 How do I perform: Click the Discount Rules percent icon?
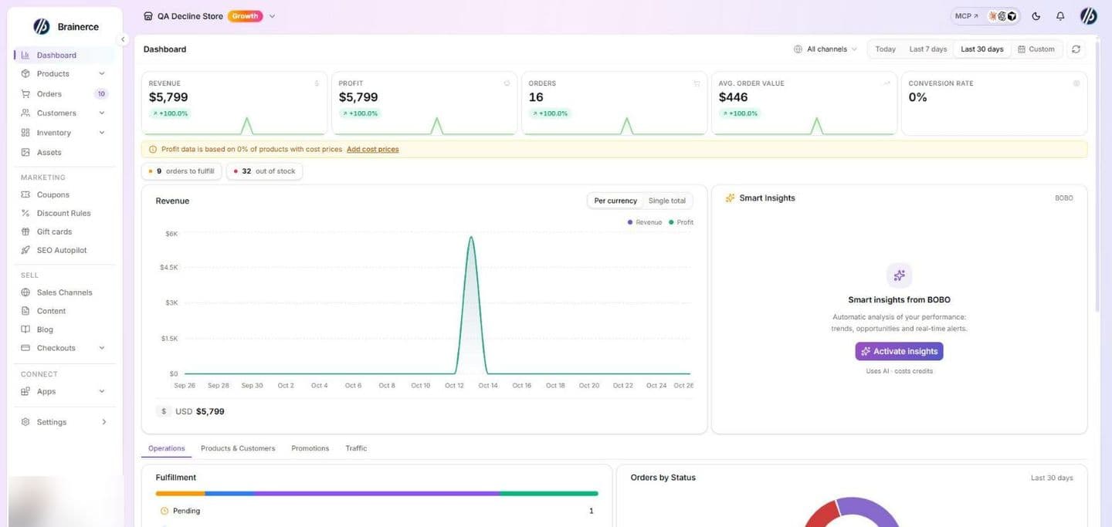pyautogui.click(x=25, y=213)
